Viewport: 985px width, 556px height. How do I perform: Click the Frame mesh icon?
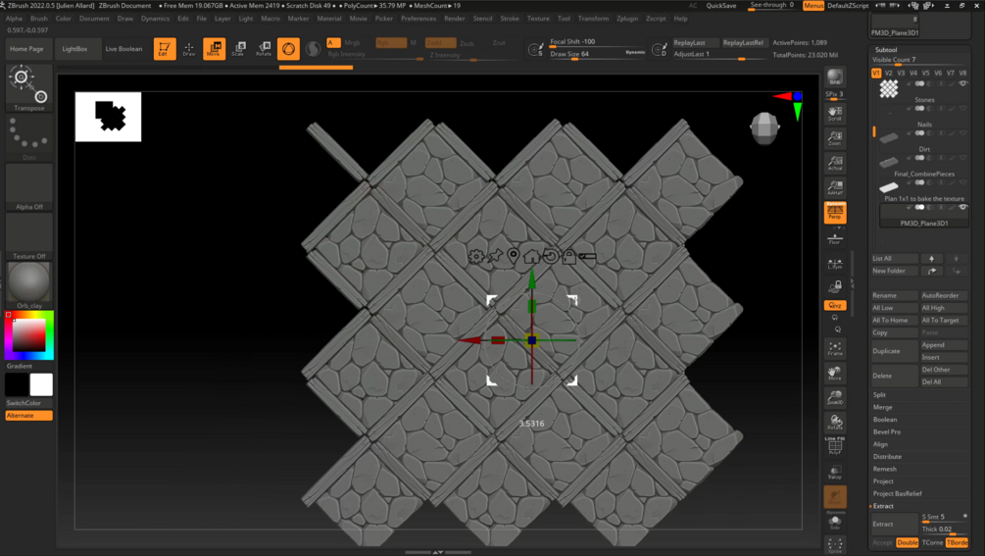pyautogui.click(x=835, y=349)
